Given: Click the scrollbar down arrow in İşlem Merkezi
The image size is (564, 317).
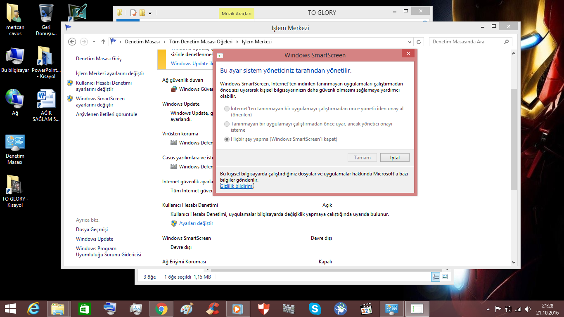Looking at the screenshot, I should (x=514, y=262).
